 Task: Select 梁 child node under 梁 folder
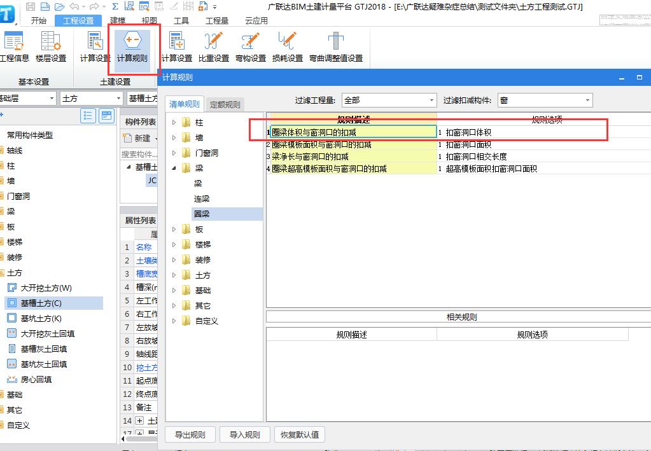point(198,183)
